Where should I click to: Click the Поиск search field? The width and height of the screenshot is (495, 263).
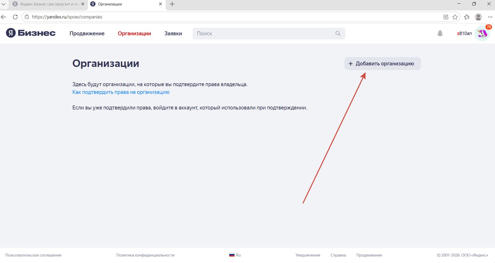pyautogui.click(x=269, y=33)
